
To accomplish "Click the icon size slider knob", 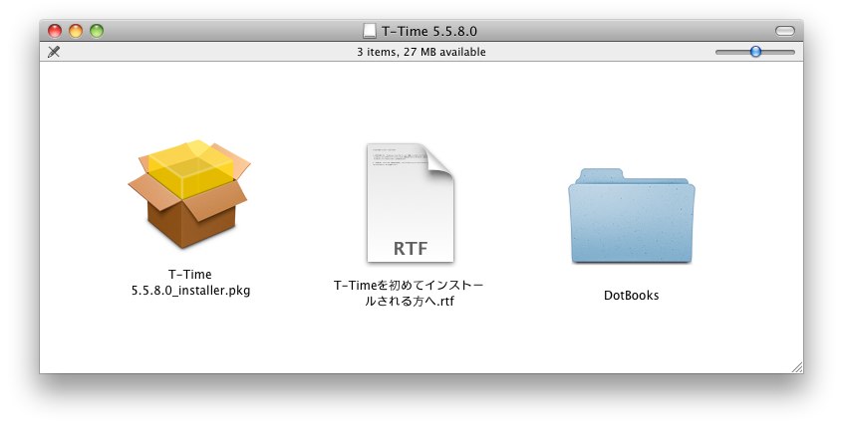I will point(756,52).
